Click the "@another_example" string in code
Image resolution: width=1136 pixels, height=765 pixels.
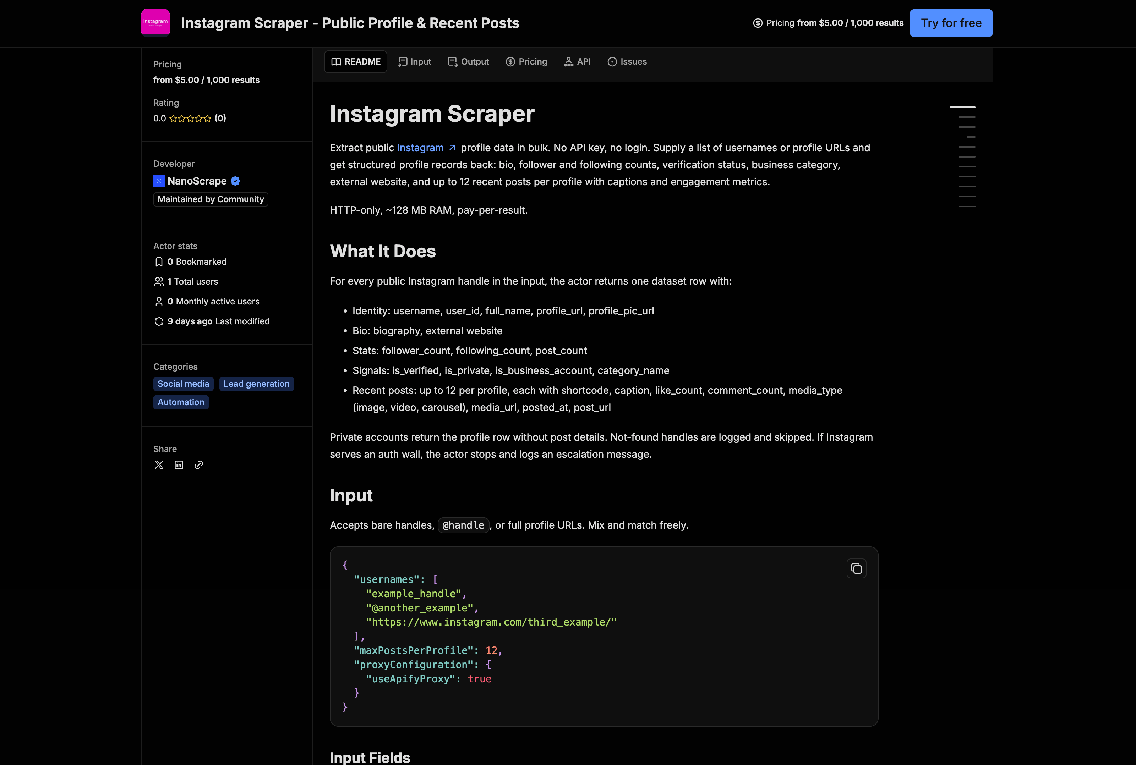point(419,608)
